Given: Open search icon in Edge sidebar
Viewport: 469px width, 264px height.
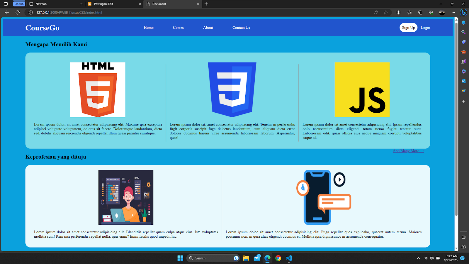Looking at the screenshot, I should [x=463, y=32].
